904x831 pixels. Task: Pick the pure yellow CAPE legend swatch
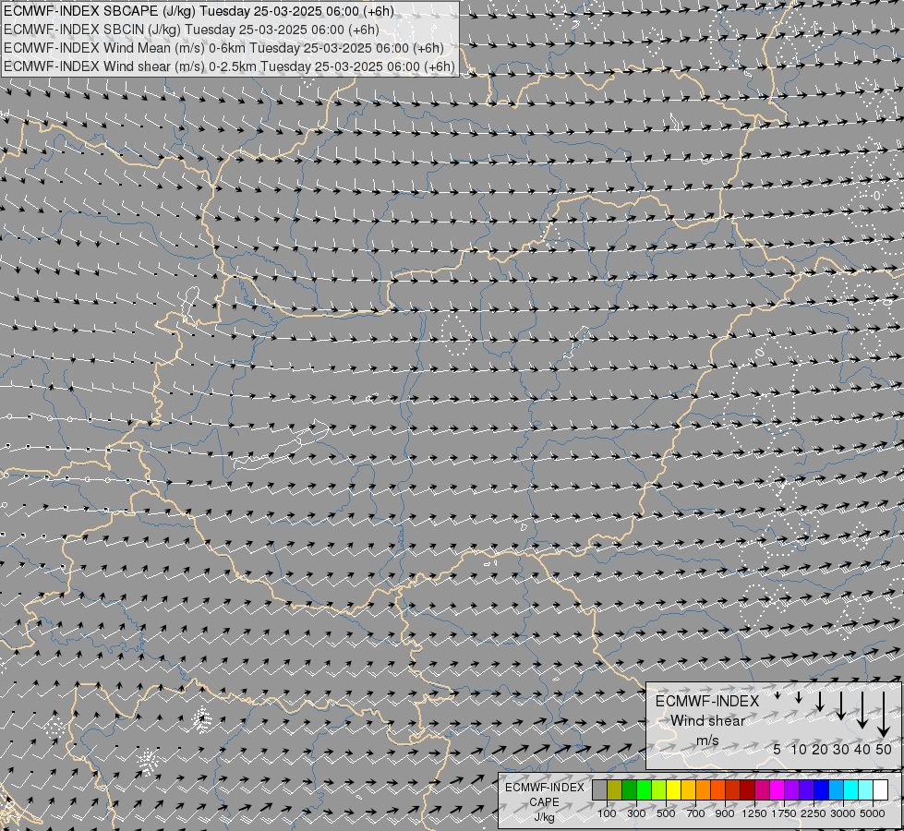pos(673,790)
